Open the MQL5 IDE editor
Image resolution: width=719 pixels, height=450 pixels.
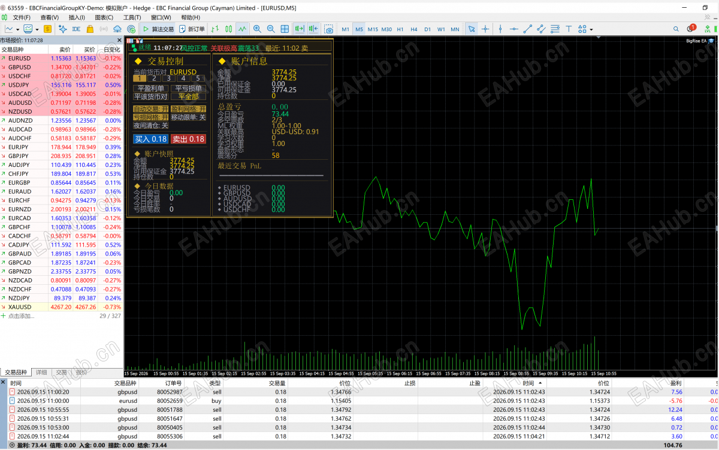coord(76,29)
